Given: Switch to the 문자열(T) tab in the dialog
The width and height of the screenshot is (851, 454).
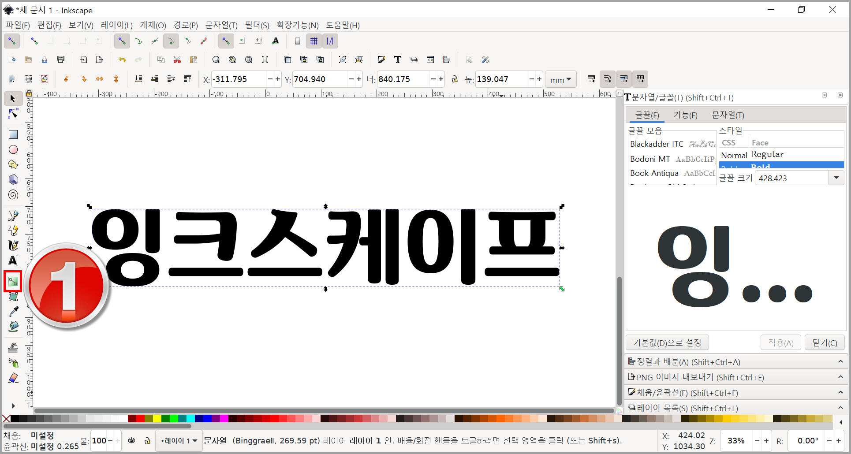Looking at the screenshot, I should (728, 115).
